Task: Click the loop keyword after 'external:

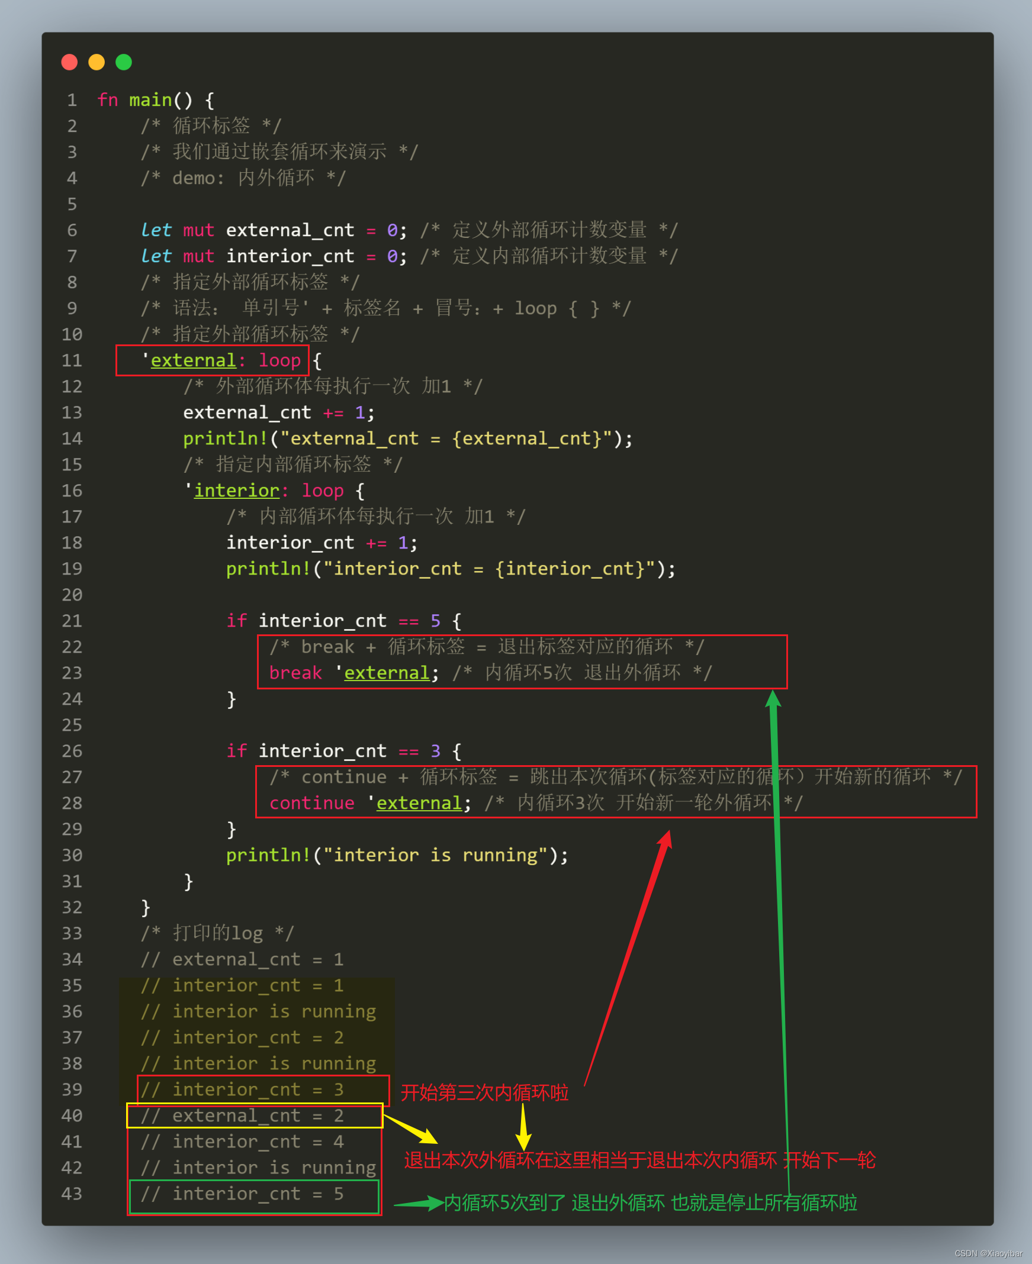Action: pyautogui.click(x=279, y=360)
